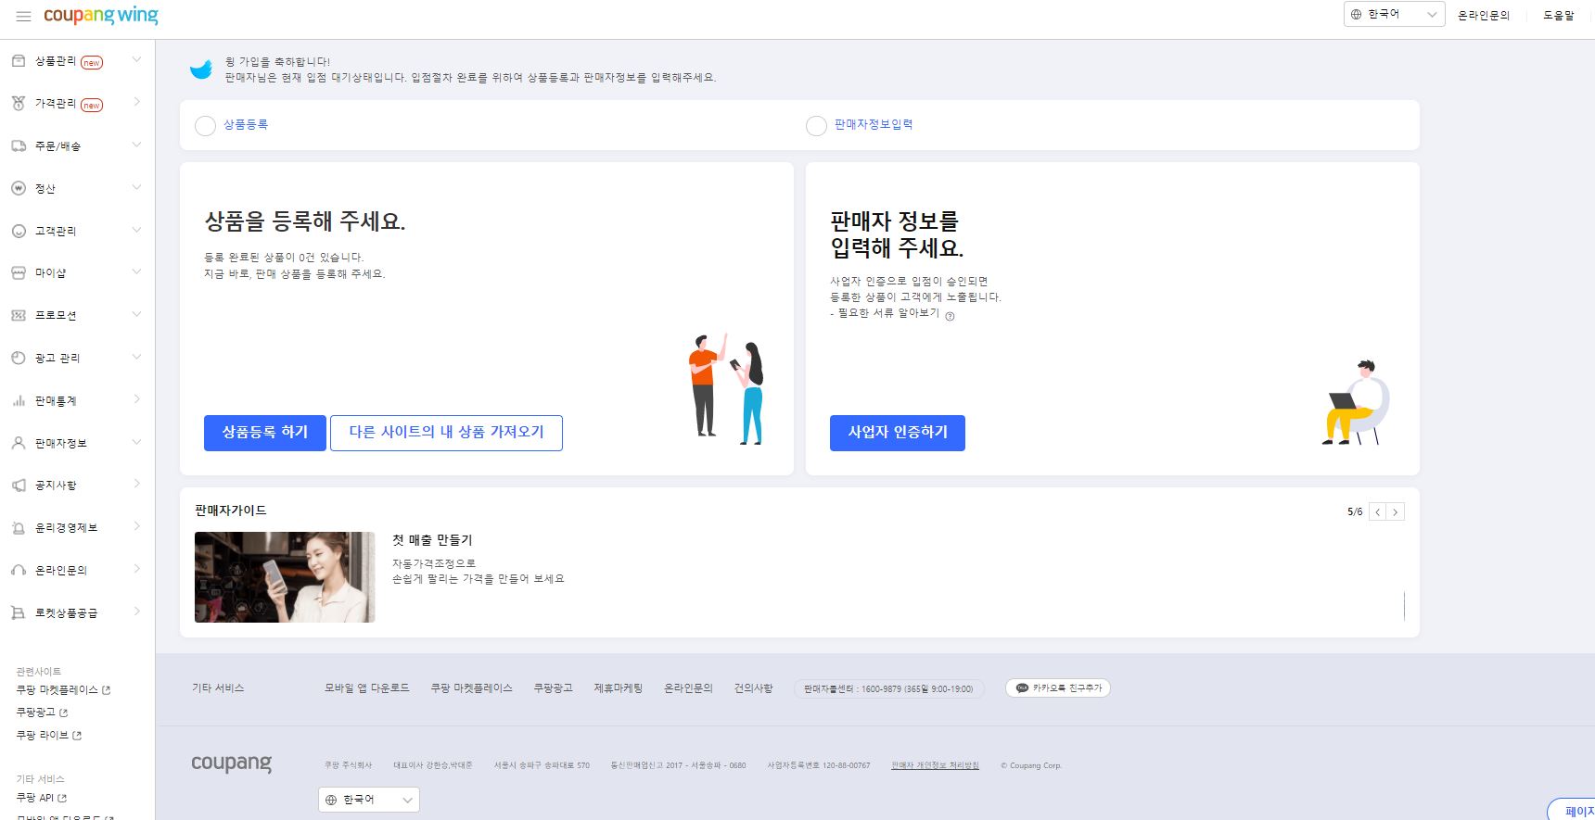This screenshot has width=1595, height=820.
Task: Open 판매통계 in the sidebar
Action: coord(56,401)
